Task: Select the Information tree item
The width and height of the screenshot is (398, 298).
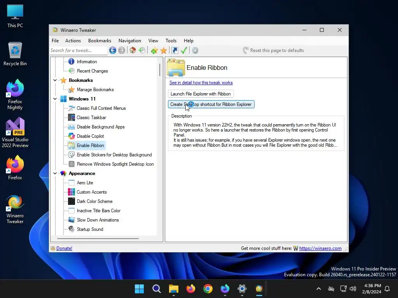Action: pyautogui.click(x=87, y=62)
